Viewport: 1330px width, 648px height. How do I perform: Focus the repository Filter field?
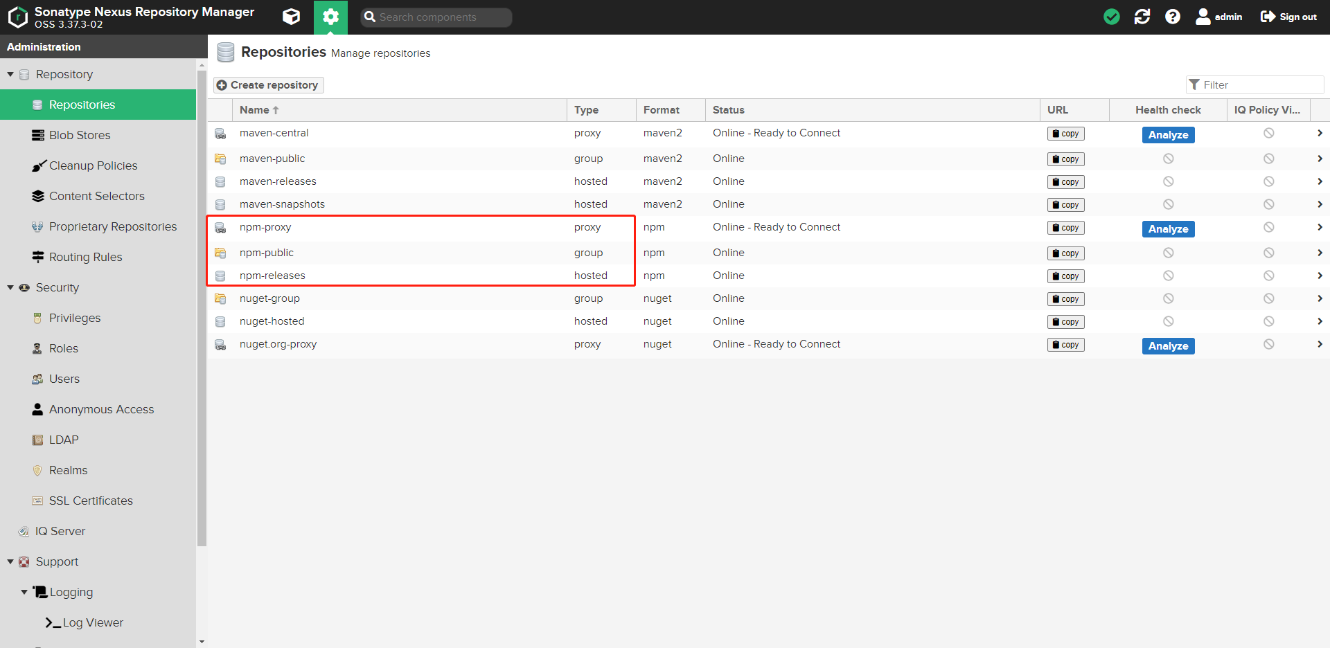(x=1255, y=84)
